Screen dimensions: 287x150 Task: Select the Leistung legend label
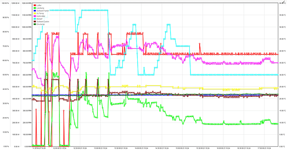40,8
